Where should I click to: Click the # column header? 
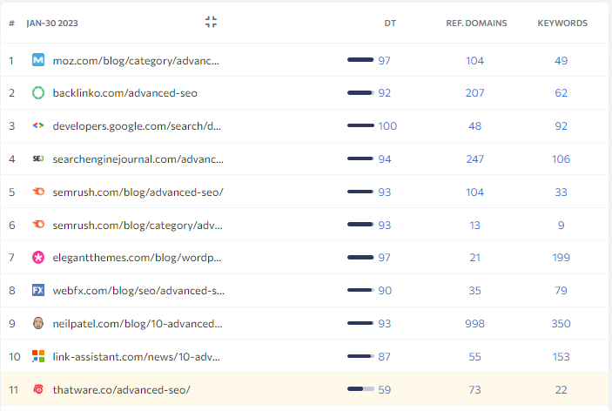click(x=11, y=23)
